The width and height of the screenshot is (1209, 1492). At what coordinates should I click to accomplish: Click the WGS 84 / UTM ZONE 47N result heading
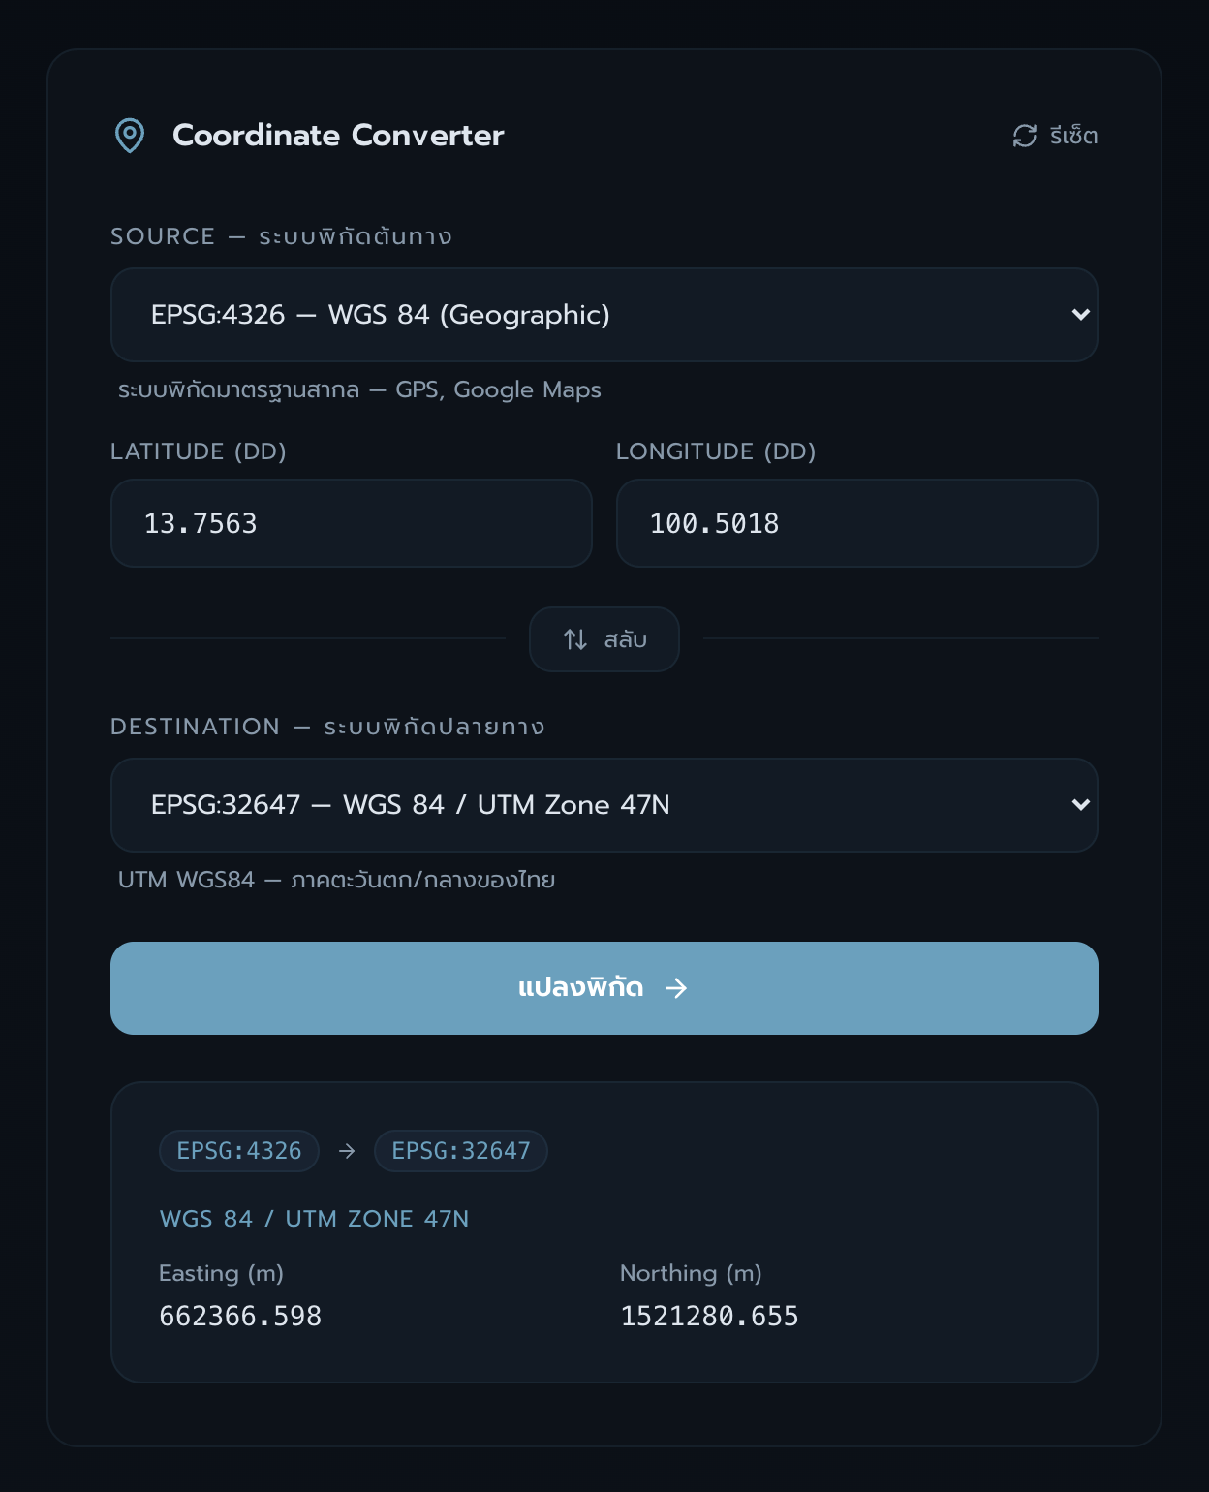pyautogui.click(x=314, y=1219)
